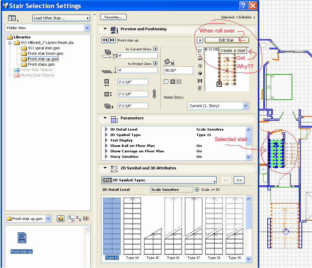This screenshot has width=312, height=268.
Task: Toggle the empty mirror checkbox below angle
Action: (x=166, y=81)
